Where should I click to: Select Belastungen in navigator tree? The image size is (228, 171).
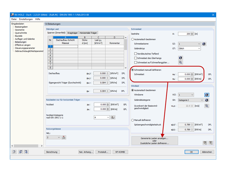pos(20,42)
